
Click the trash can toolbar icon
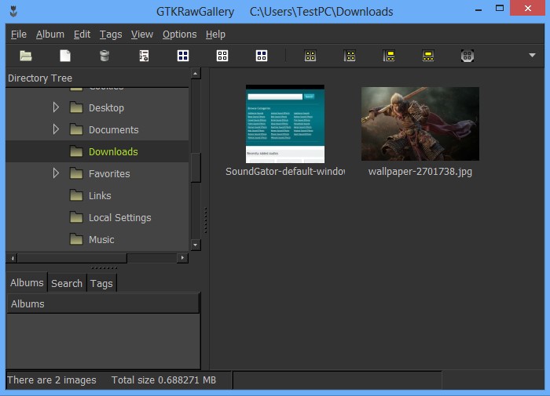point(104,56)
